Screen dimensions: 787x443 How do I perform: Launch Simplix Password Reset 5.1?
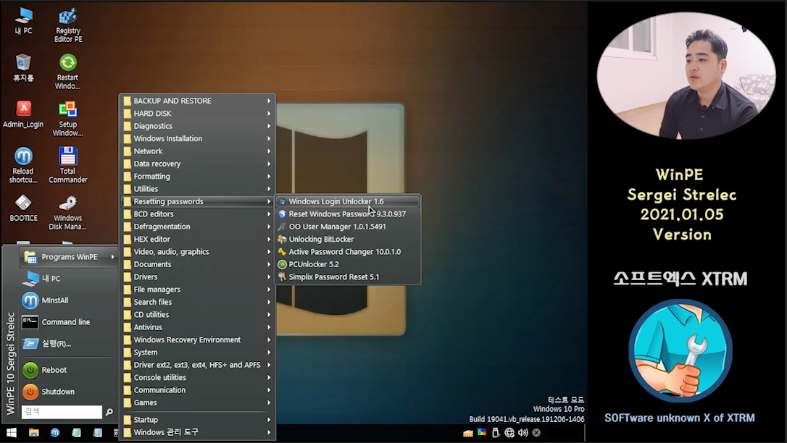tap(347, 277)
